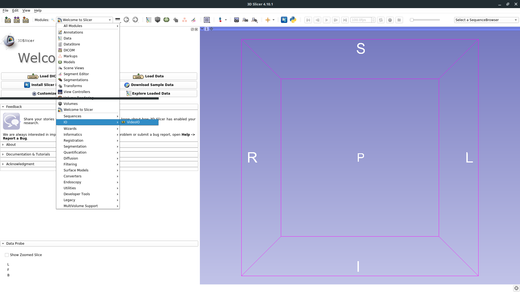
Task: Open the Select a SequenceBrowser dropdown
Action: [x=486, y=20]
